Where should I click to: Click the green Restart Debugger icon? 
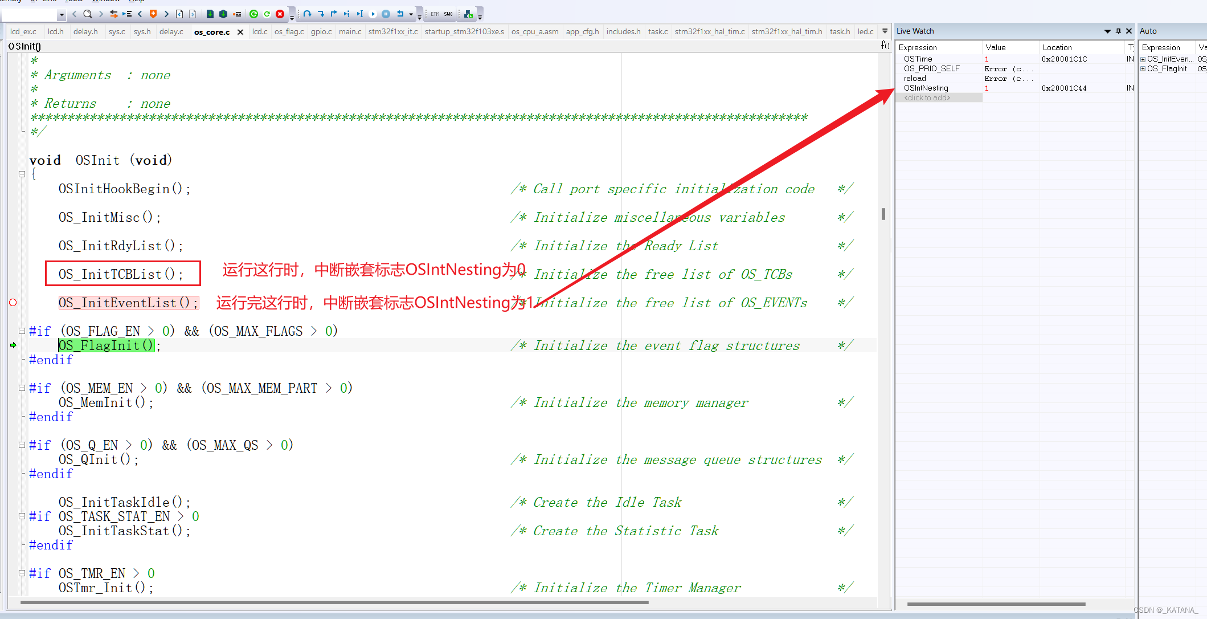(267, 14)
